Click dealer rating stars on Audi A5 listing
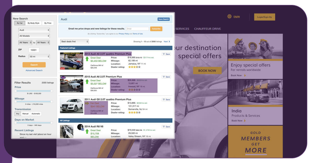The width and height of the screenshot is (313, 163). point(134,67)
